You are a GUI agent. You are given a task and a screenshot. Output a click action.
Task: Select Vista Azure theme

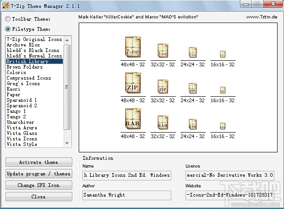point(35,128)
